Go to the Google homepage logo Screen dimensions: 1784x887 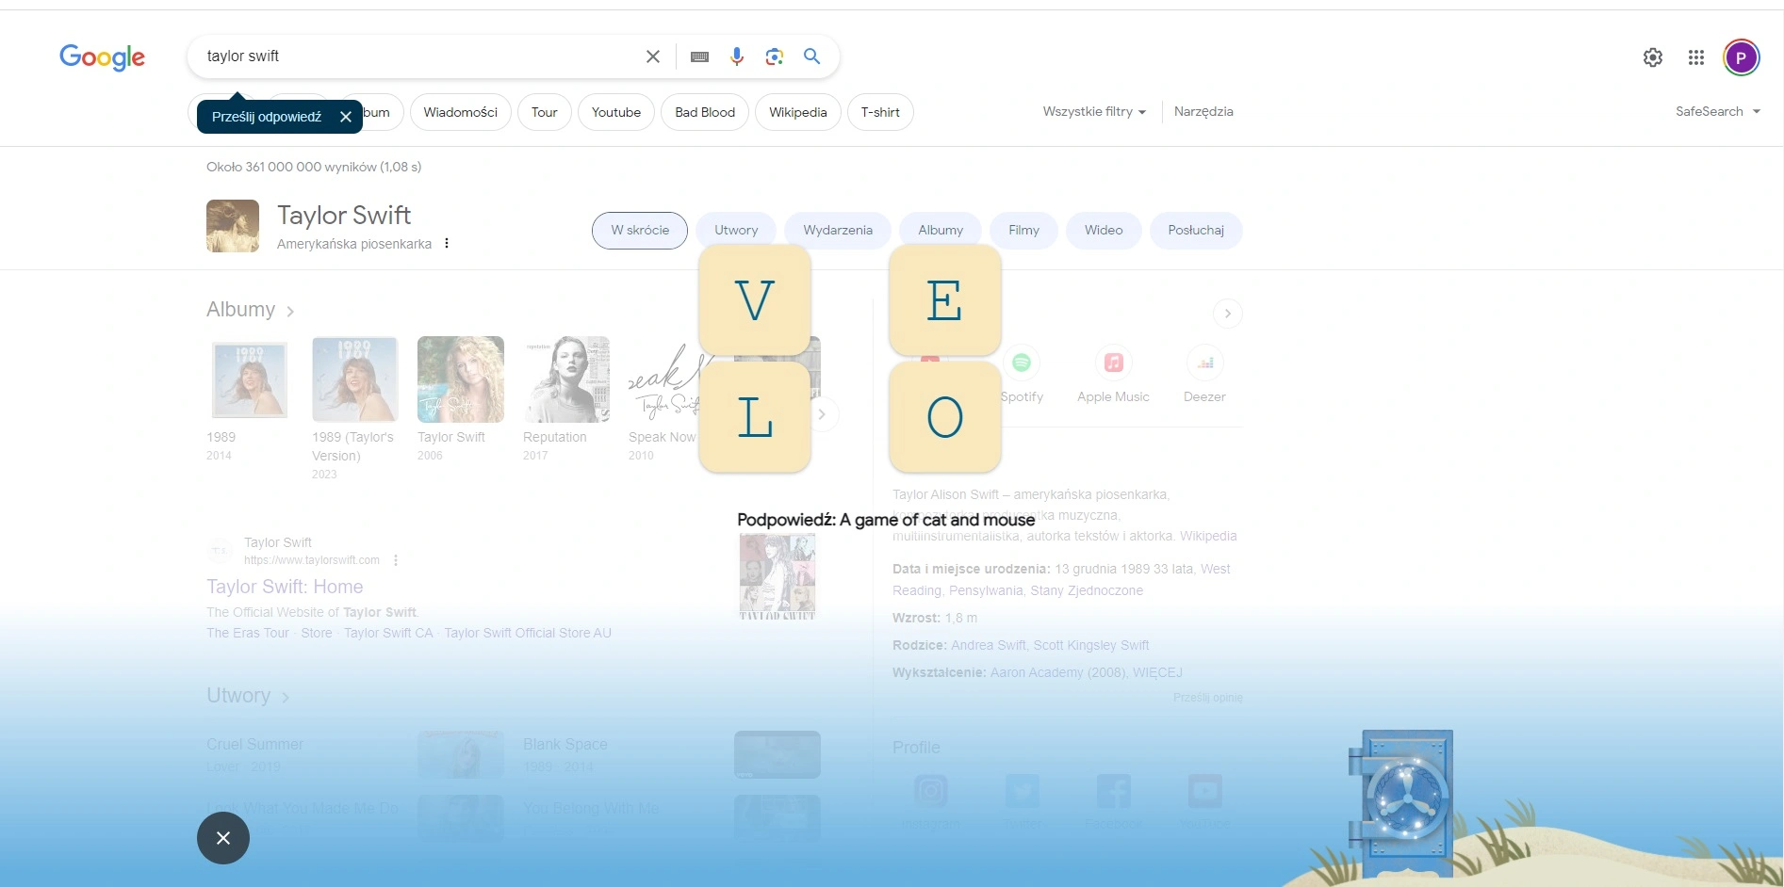pyautogui.click(x=102, y=57)
